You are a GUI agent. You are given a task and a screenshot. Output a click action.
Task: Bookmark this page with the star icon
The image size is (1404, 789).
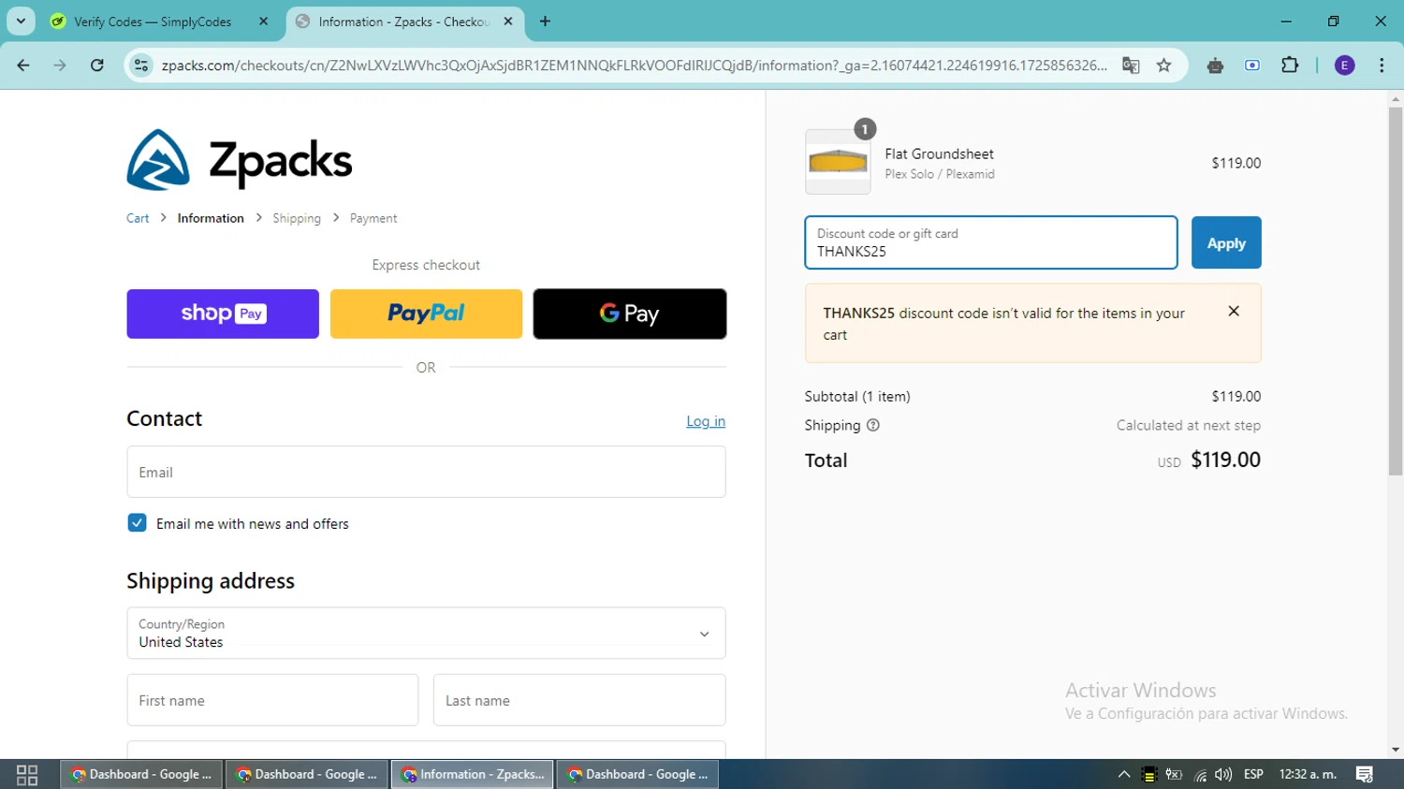coord(1164,66)
